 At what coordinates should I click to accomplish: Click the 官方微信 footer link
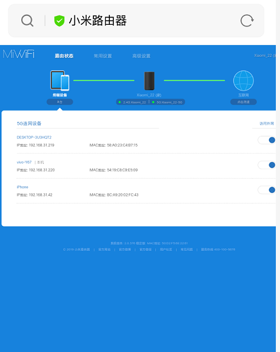click(x=145, y=250)
